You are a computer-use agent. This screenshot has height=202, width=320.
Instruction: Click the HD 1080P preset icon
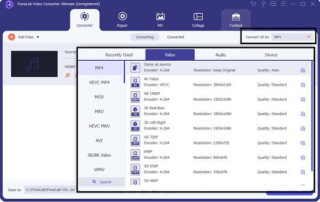(135, 96)
